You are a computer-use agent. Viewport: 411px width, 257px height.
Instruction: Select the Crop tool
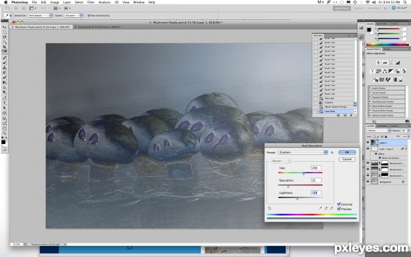coord(5,47)
